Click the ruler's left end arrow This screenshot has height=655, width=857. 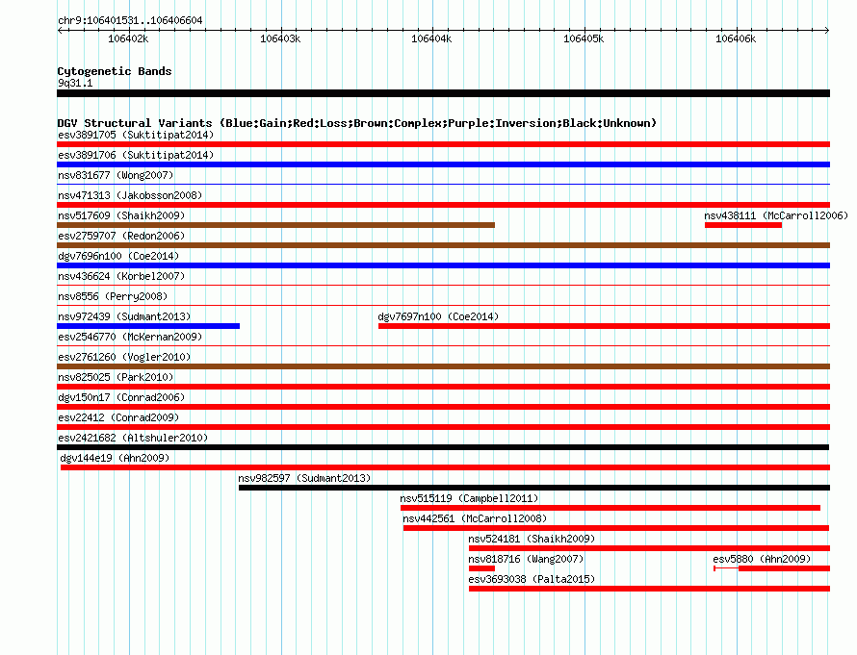tap(60, 30)
